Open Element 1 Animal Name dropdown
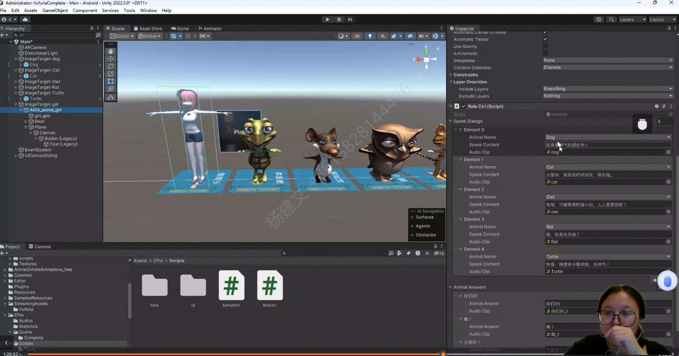 (x=608, y=167)
